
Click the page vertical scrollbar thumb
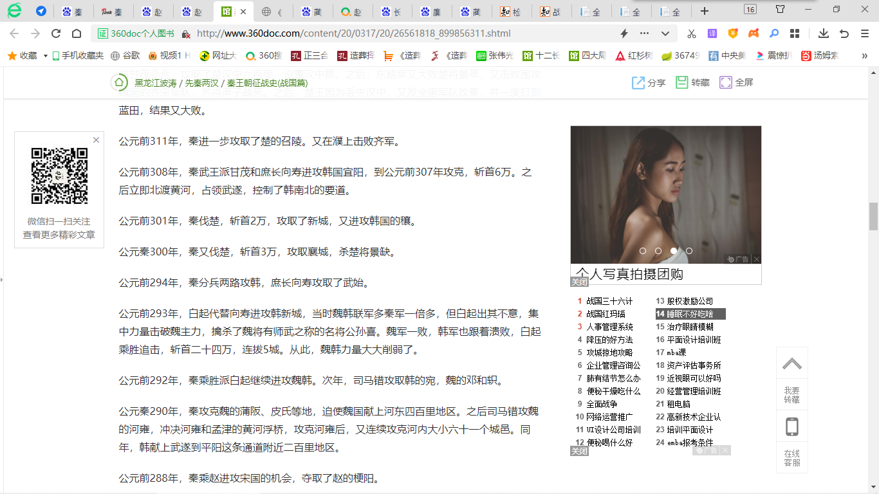pyautogui.click(x=873, y=216)
